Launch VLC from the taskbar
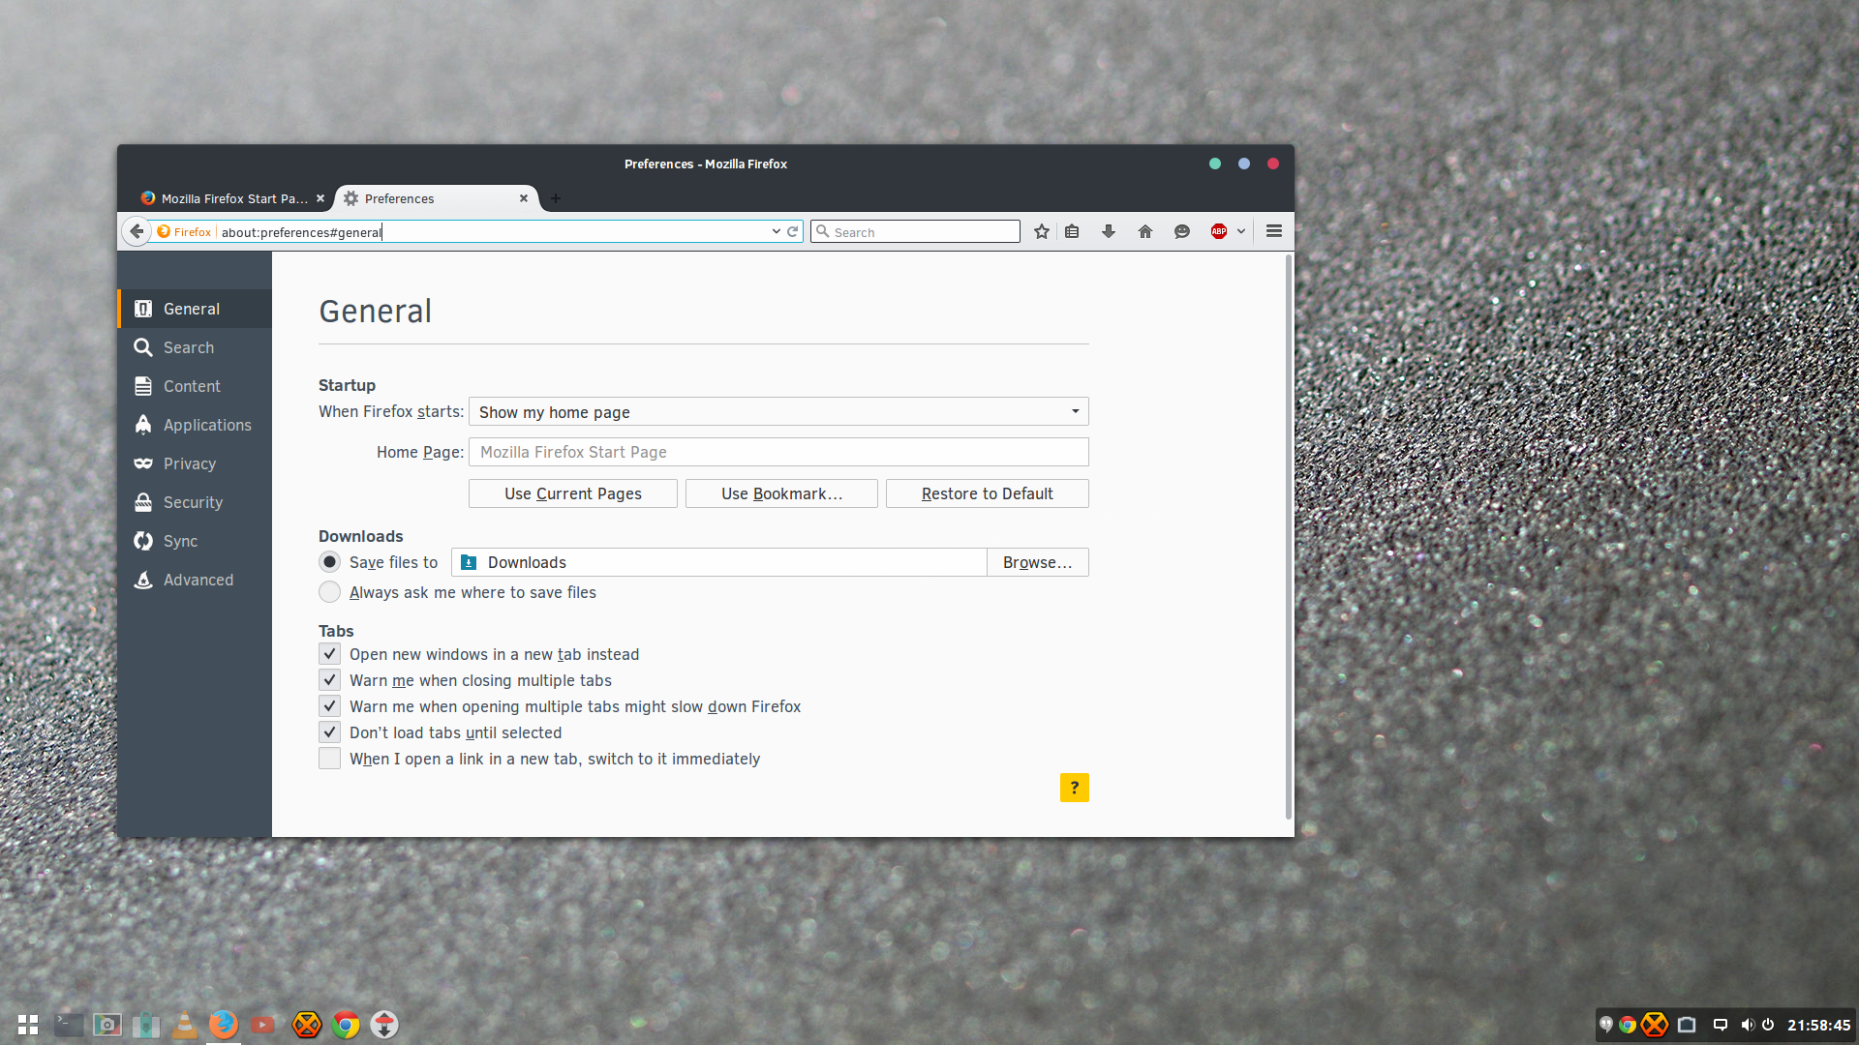The width and height of the screenshot is (1859, 1045). (185, 1025)
